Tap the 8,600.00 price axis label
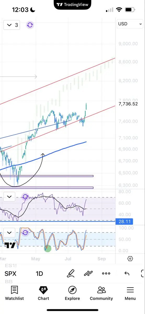145x314 pixels. tap(128, 62)
